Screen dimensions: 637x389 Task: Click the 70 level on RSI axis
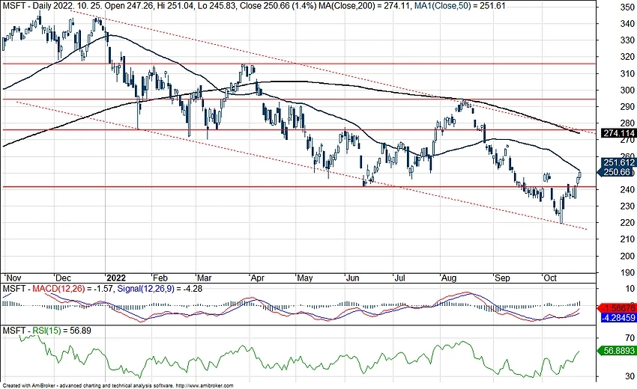coord(630,338)
